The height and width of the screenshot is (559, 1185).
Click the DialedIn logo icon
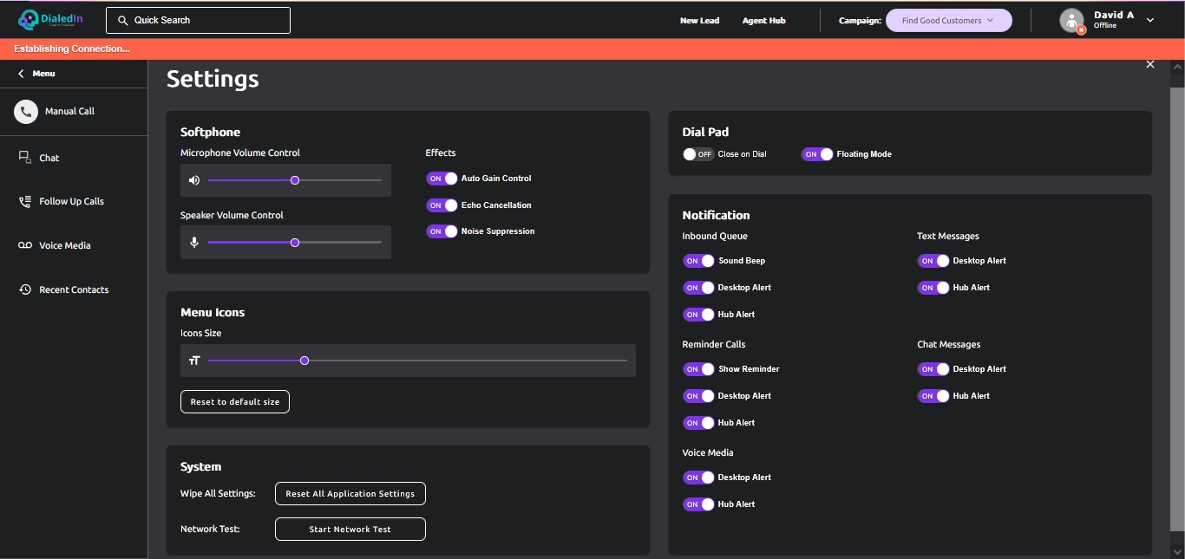coord(29,20)
